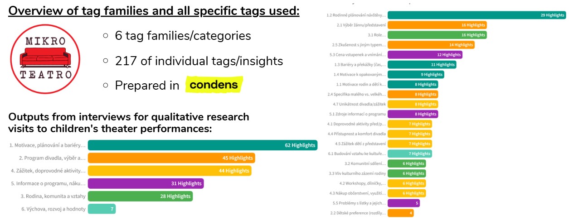Click the teal 9 Highlights bar
The width and height of the screenshot is (569, 220).
(x=416, y=75)
